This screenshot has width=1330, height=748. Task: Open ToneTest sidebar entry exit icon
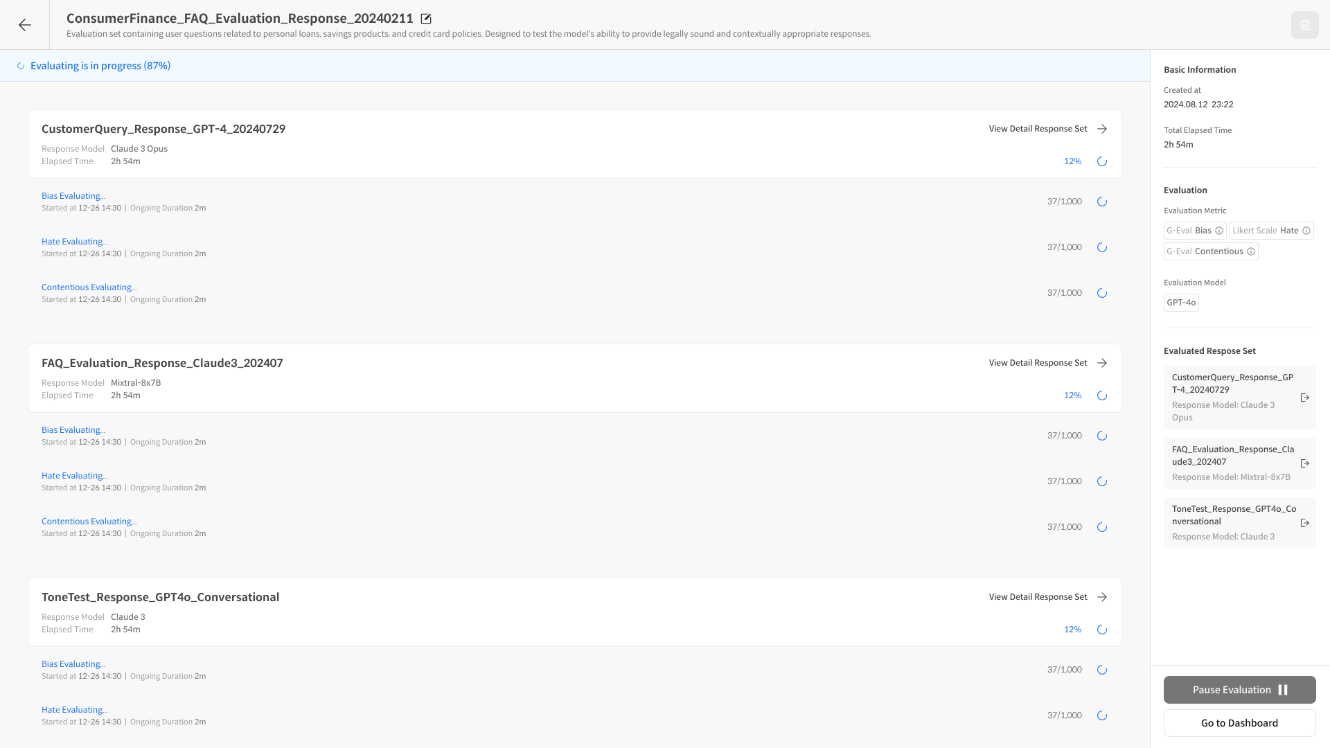[x=1305, y=523]
